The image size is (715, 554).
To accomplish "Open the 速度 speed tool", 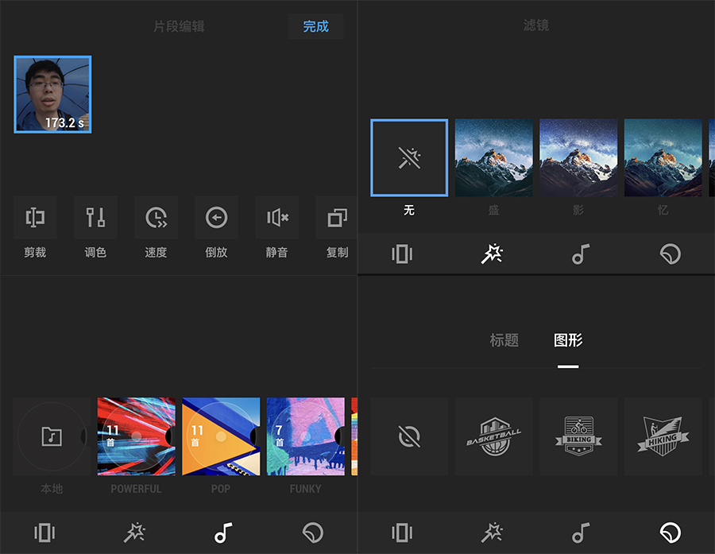I will pos(156,218).
